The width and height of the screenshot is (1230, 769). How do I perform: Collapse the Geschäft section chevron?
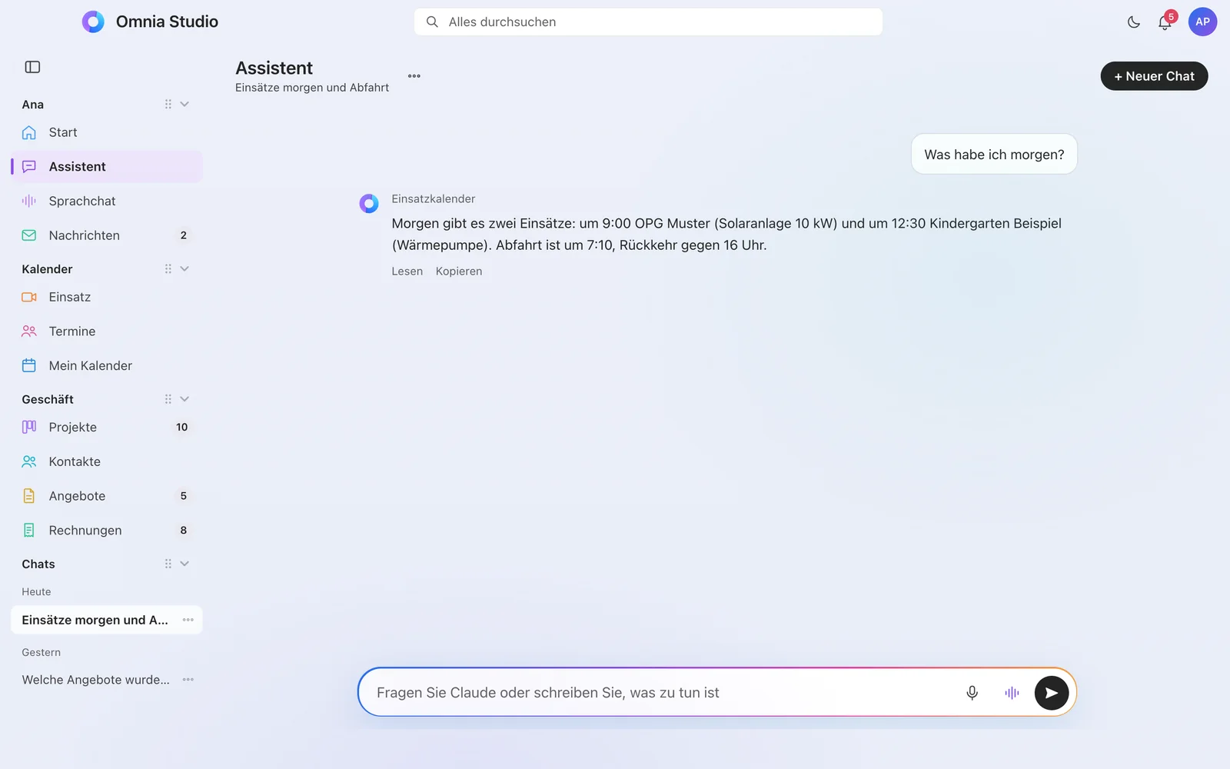point(184,399)
